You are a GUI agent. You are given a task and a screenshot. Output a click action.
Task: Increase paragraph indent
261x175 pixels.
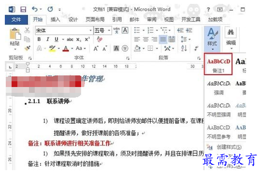click(189, 30)
